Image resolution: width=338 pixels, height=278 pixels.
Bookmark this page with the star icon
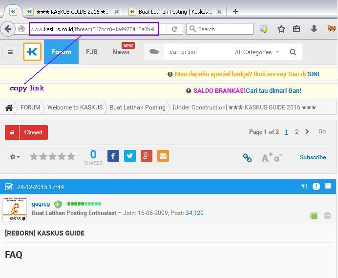(281, 29)
